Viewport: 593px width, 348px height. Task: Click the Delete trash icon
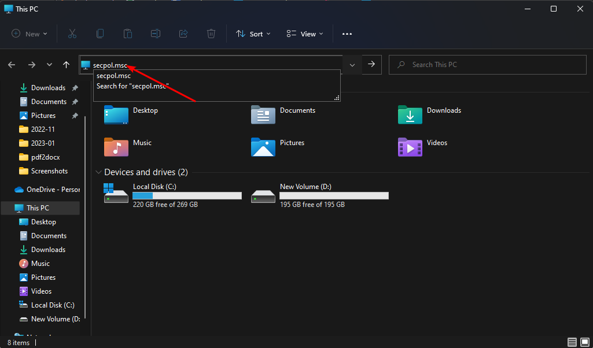[x=211, y=34]
